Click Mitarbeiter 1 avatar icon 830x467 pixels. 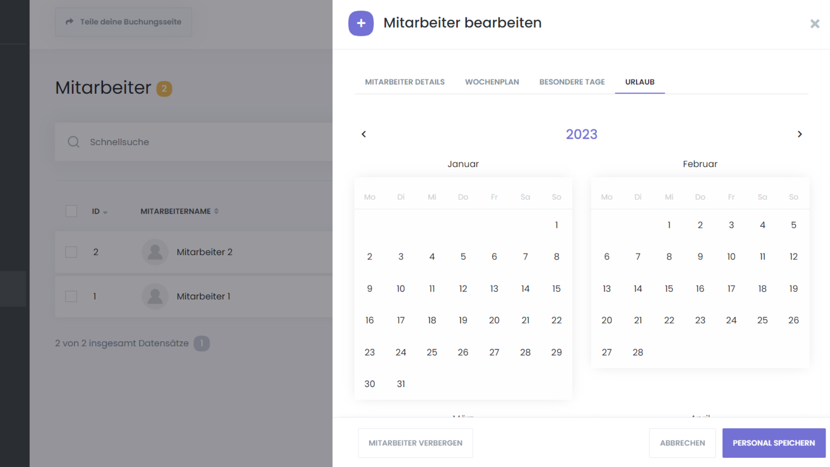(x=155, y=297)
